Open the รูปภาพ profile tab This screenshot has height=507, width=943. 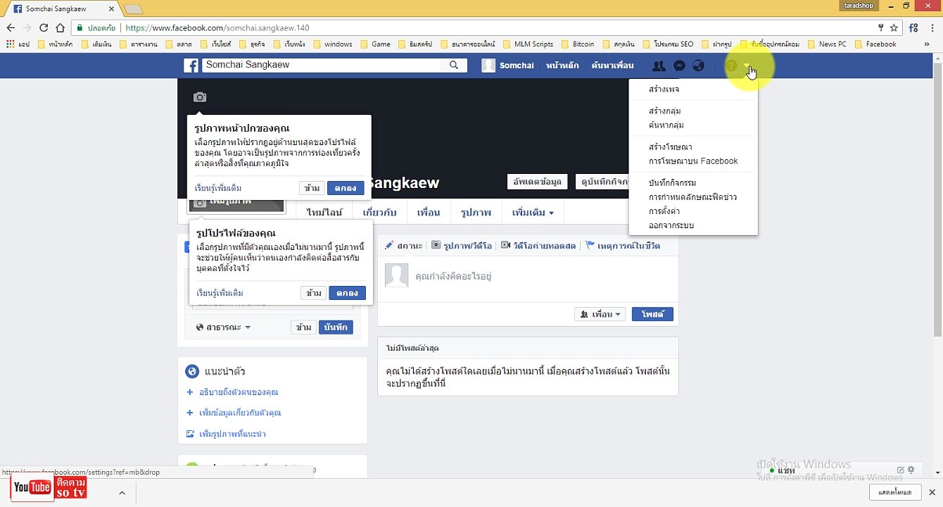(x=476, y=213)
